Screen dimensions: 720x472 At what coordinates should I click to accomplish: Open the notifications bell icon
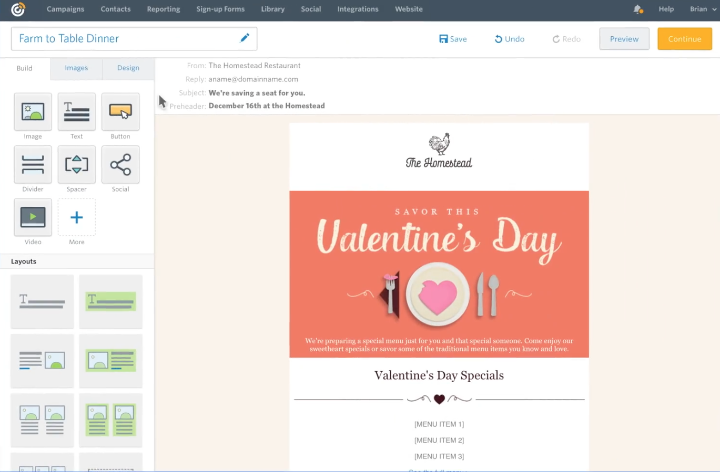pyautogui.click(x=638, y=9)
